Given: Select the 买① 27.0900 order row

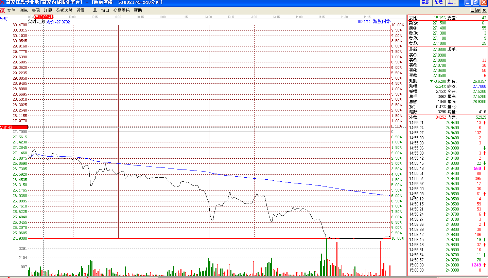Looking at the screenshot, I should [x=448, y=55].
